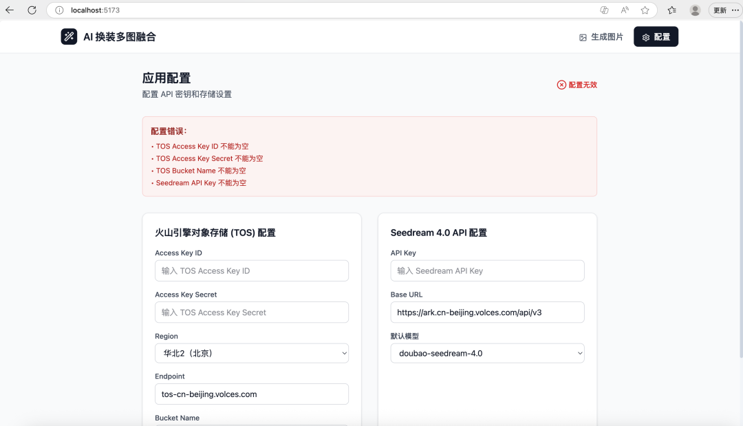Click the 火山引擎对象存储 (TOS) 配置 heading

[x=215, y=233]
